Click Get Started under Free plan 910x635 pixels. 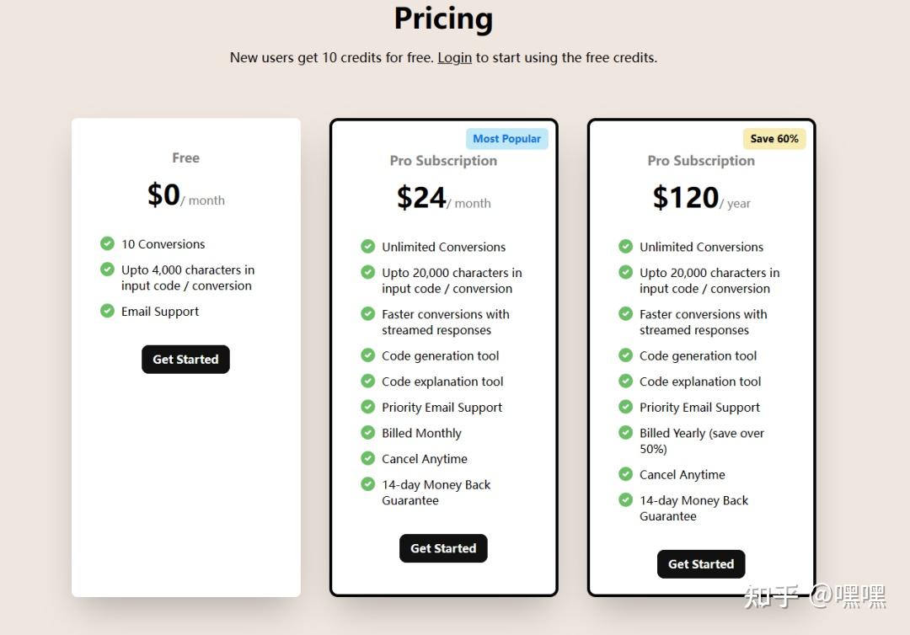click(185, 360)
